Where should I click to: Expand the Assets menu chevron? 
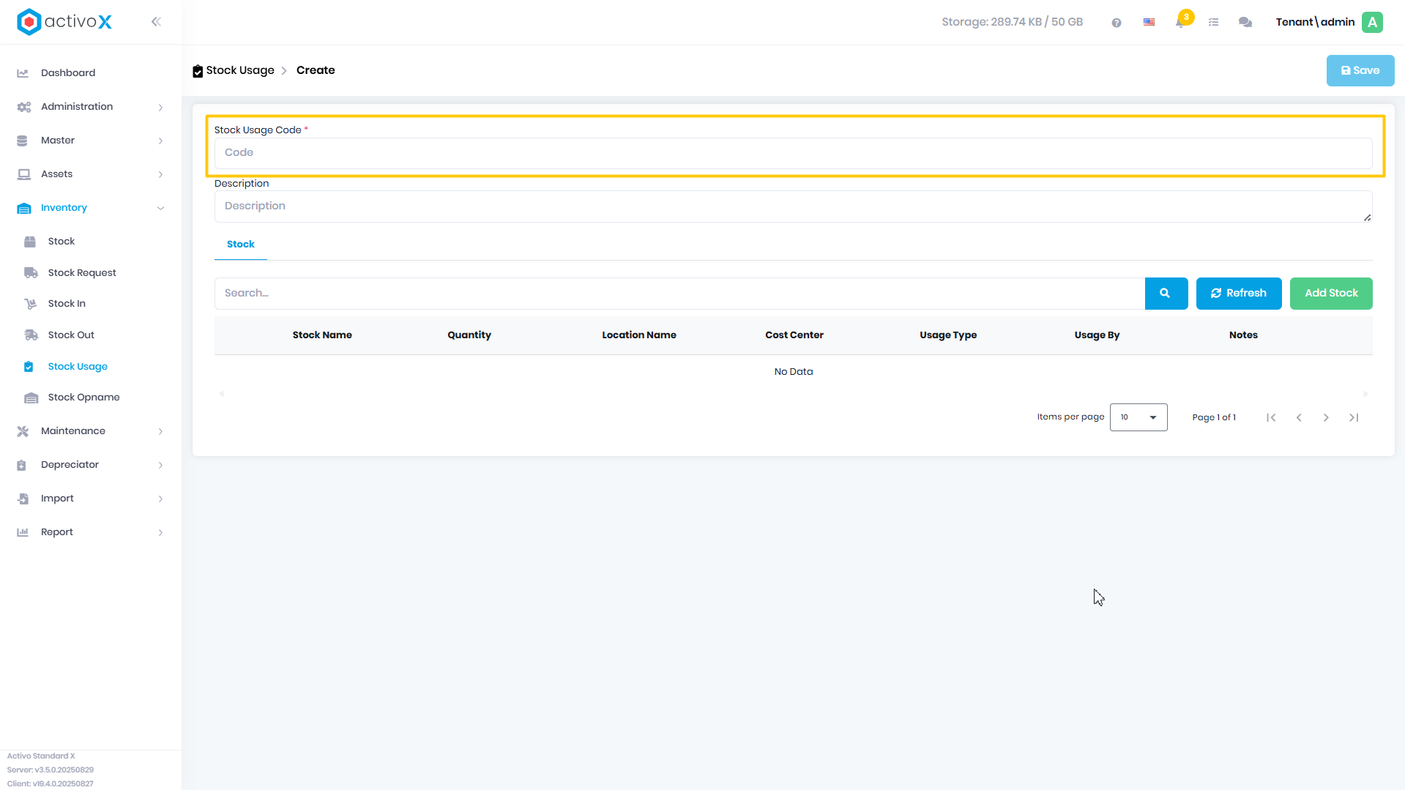pos(160,175)
